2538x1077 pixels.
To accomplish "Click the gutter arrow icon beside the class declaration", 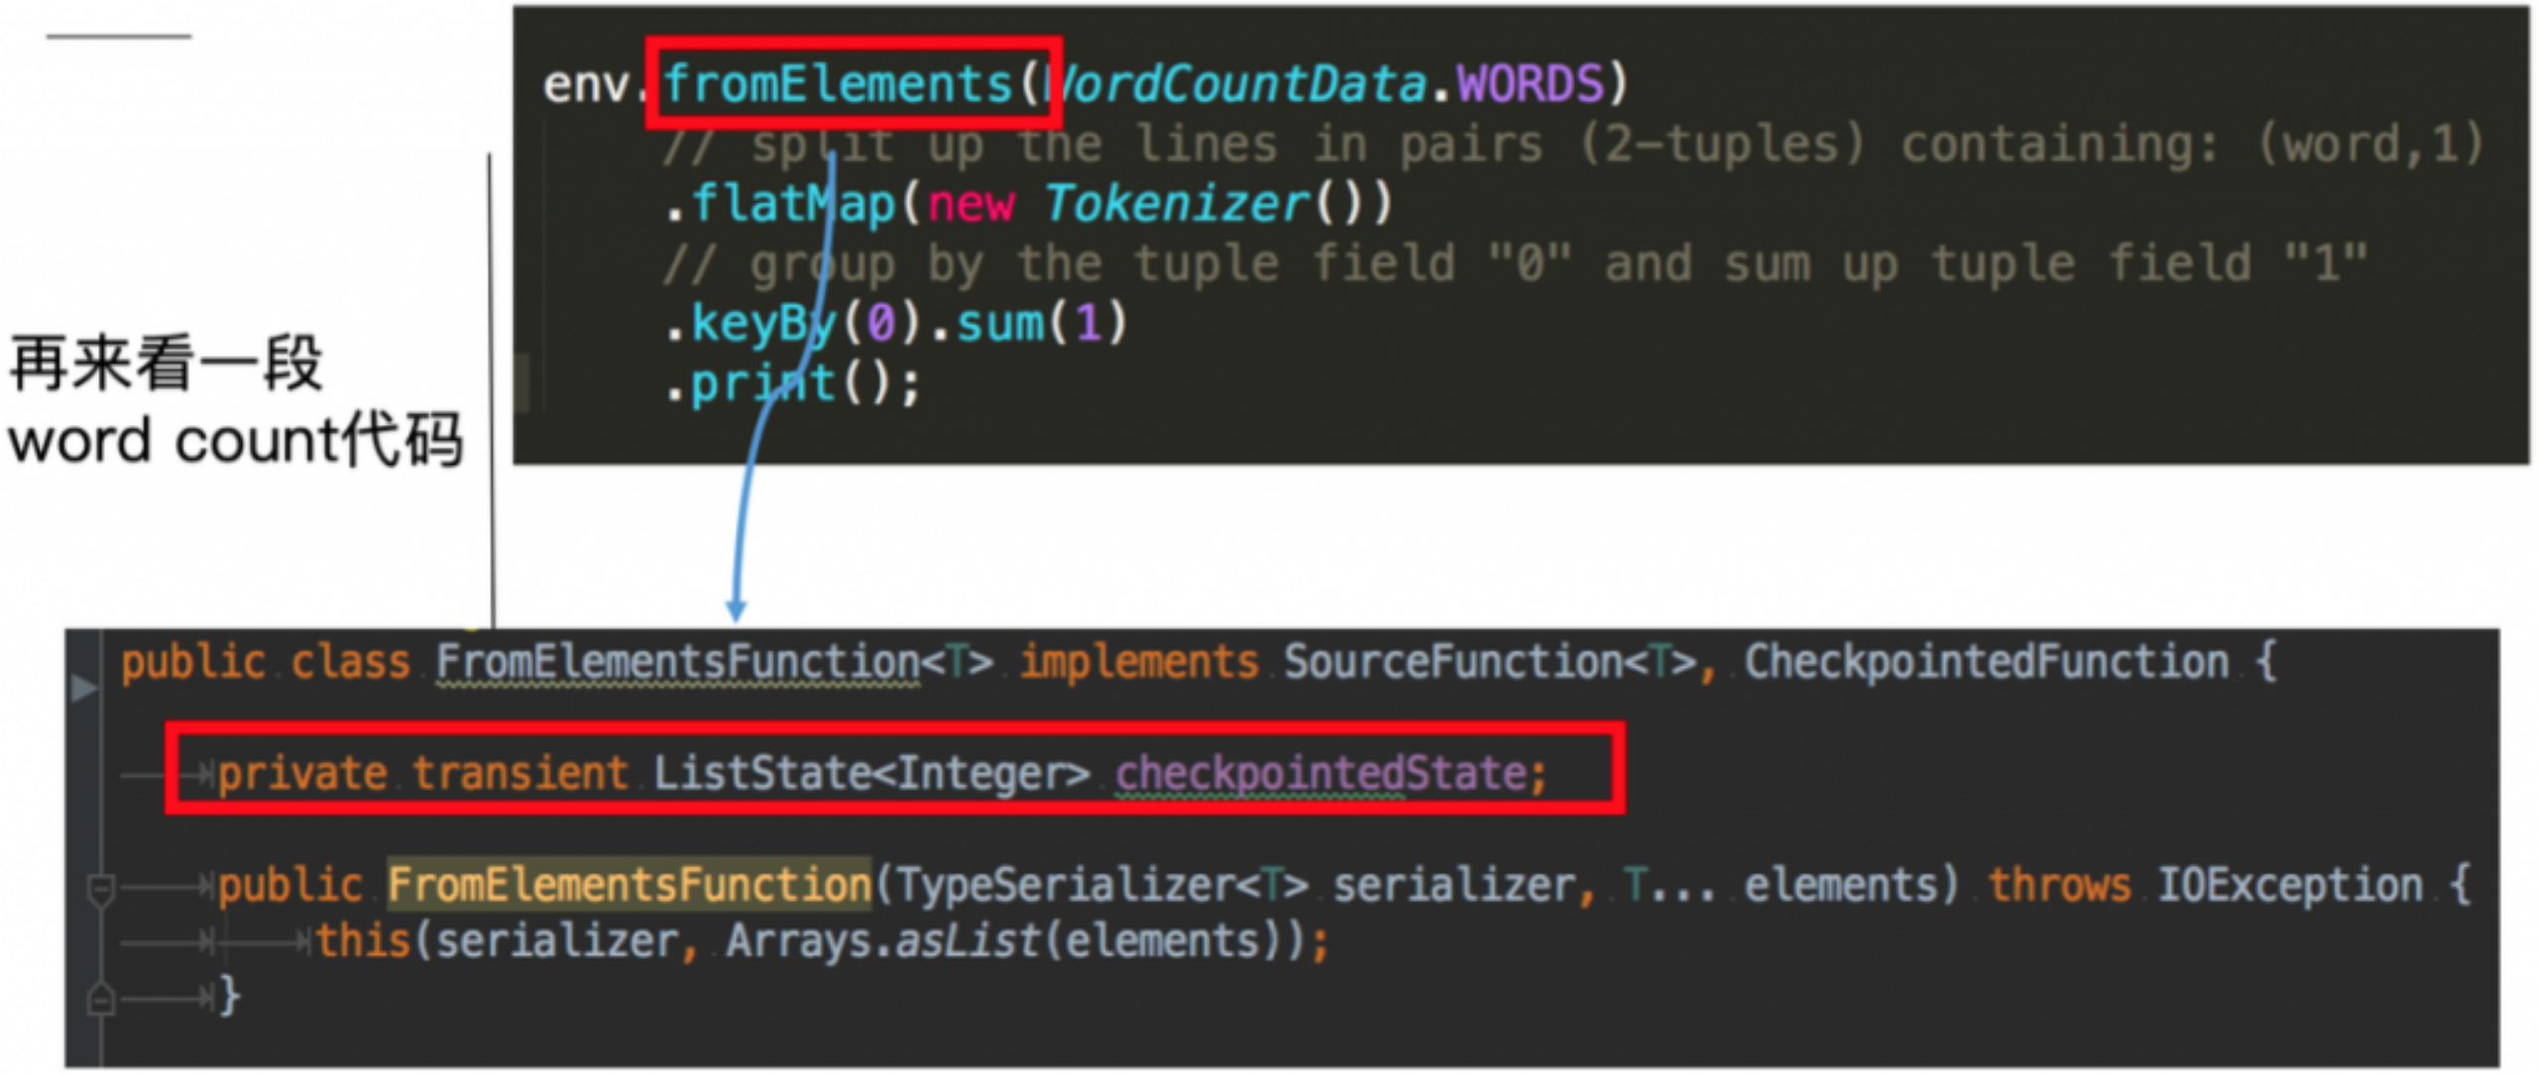I will pyautogui.click(x=84, y=688).
